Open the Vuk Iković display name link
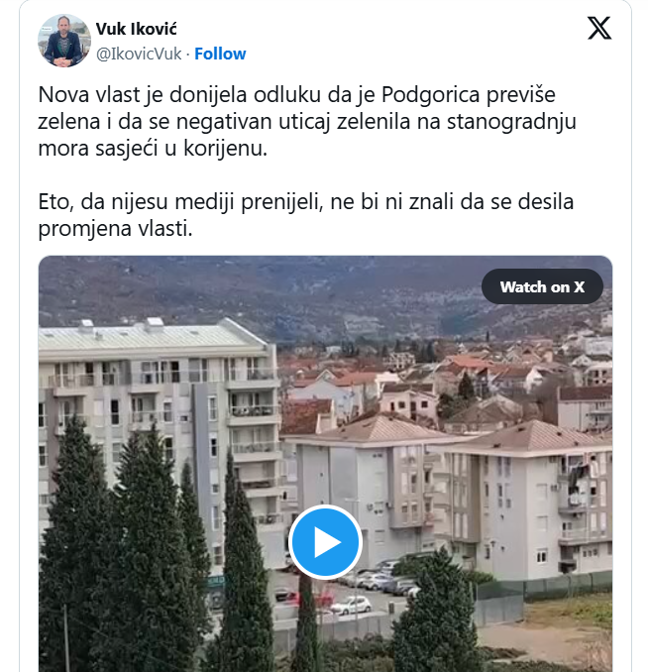Image resolution: width=648 pixels, height=672 pixels. pos(136,29)
